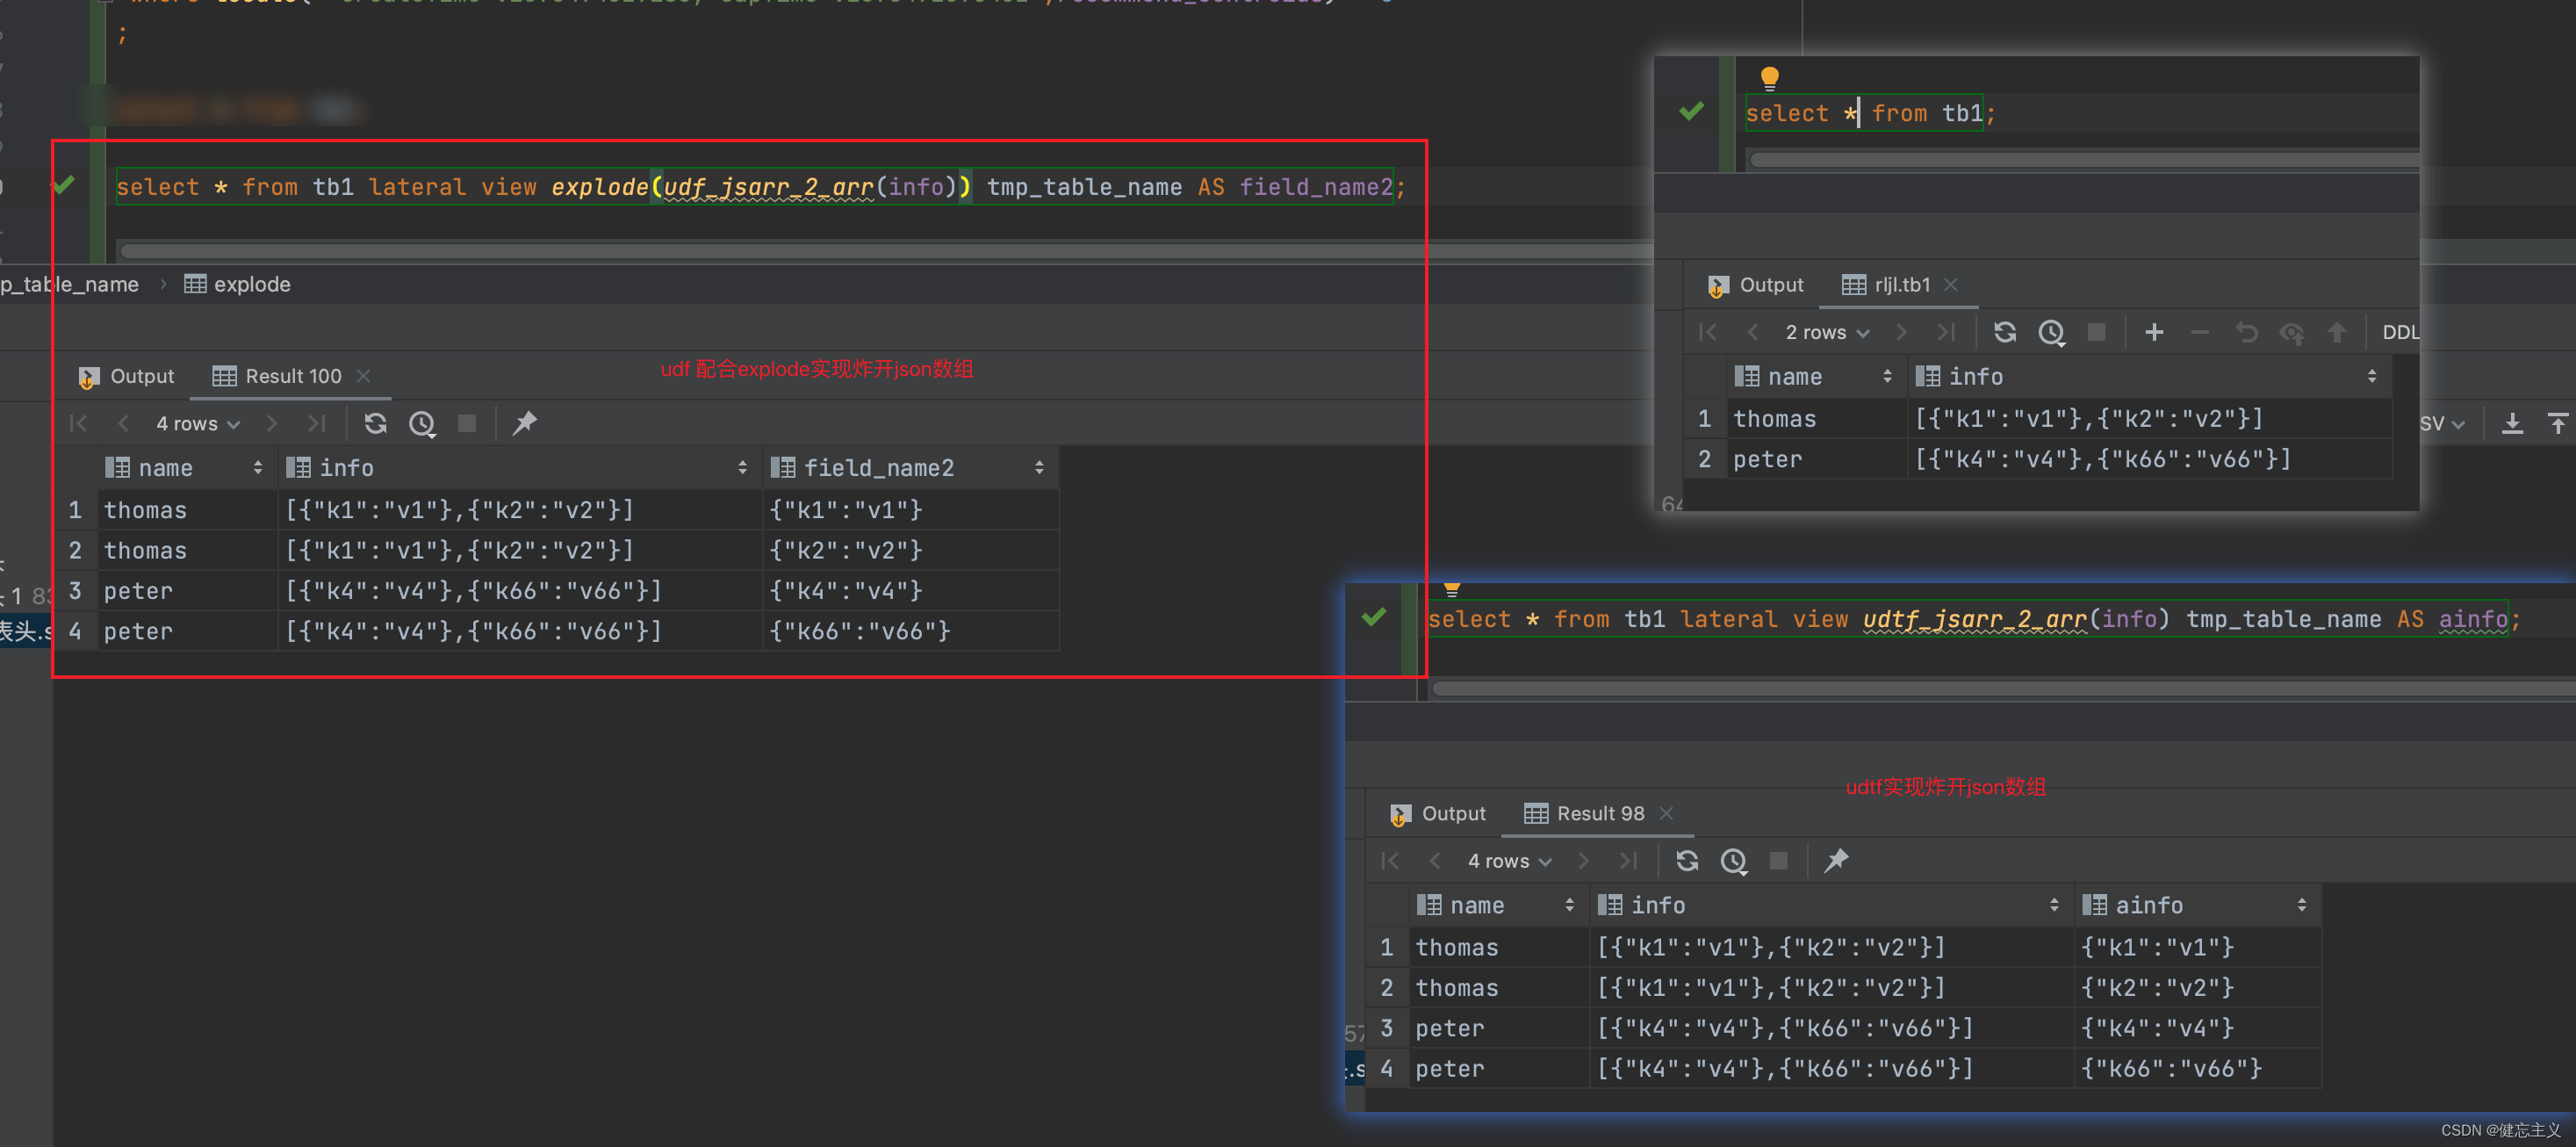Screen dimensions: 2576x1147
Task: Click the pin tab icon in Result 100 toolbar
Action: [524, 423]
